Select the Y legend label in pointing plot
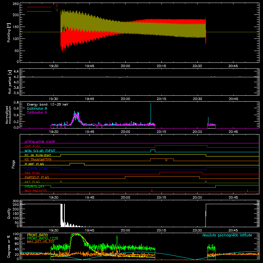The height and width of the screenshot is (263, 263). click(57, 10)
